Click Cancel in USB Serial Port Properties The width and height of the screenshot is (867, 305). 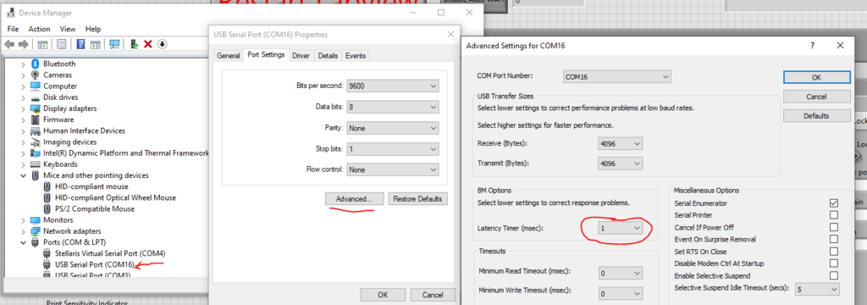(433, 295)
